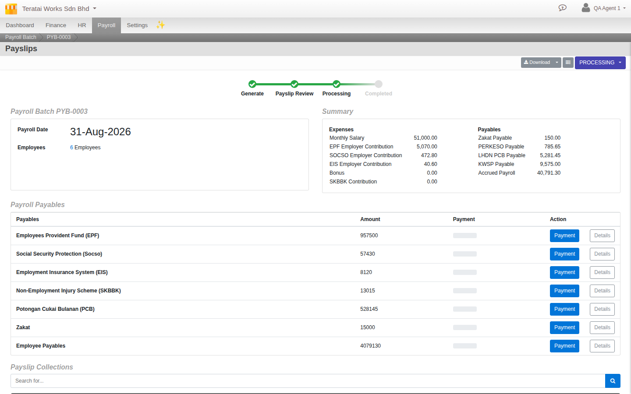
Task: Go to the HR tab
Action: pos(82,25)
